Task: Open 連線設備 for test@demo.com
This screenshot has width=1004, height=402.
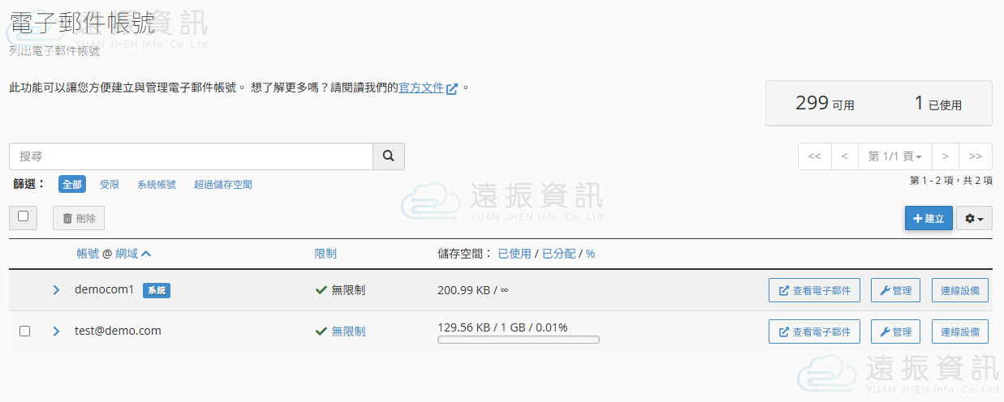Action: pos(959,331)
